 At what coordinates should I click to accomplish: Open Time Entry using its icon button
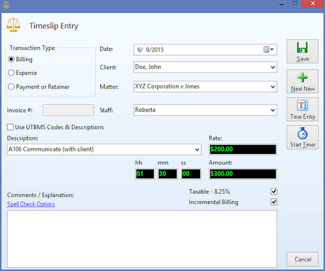[x=302, y=110]
